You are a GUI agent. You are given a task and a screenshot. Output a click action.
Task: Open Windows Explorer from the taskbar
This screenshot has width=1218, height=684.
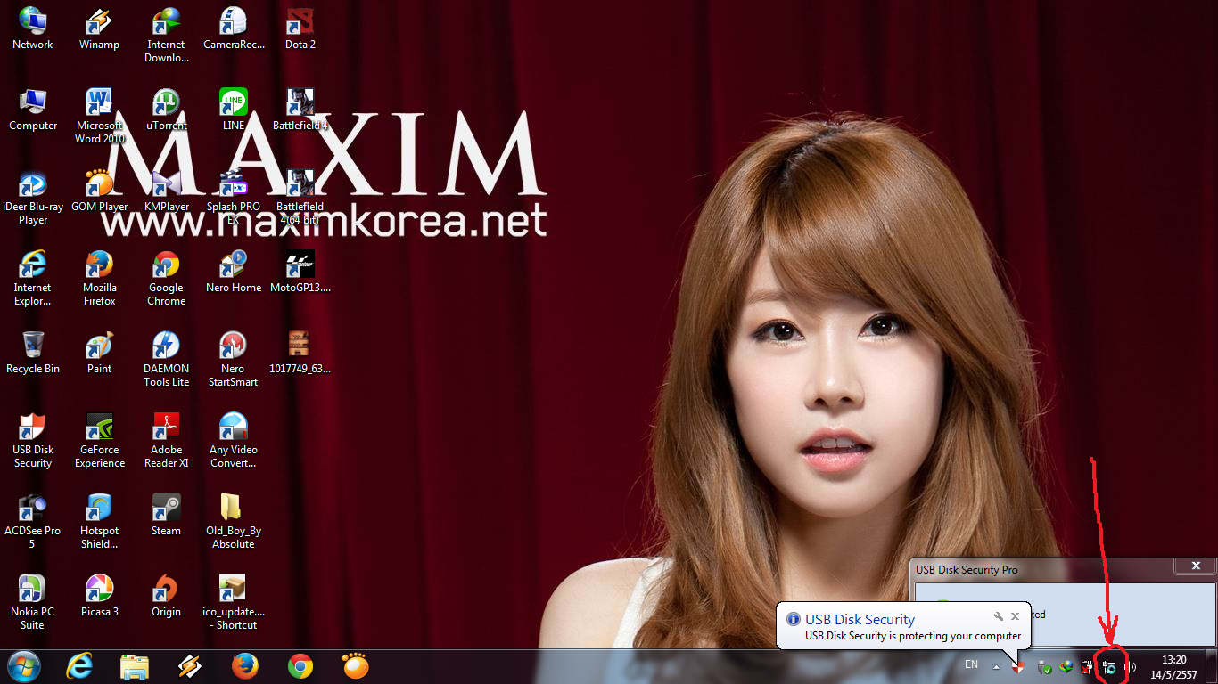[x=135, y=666]
